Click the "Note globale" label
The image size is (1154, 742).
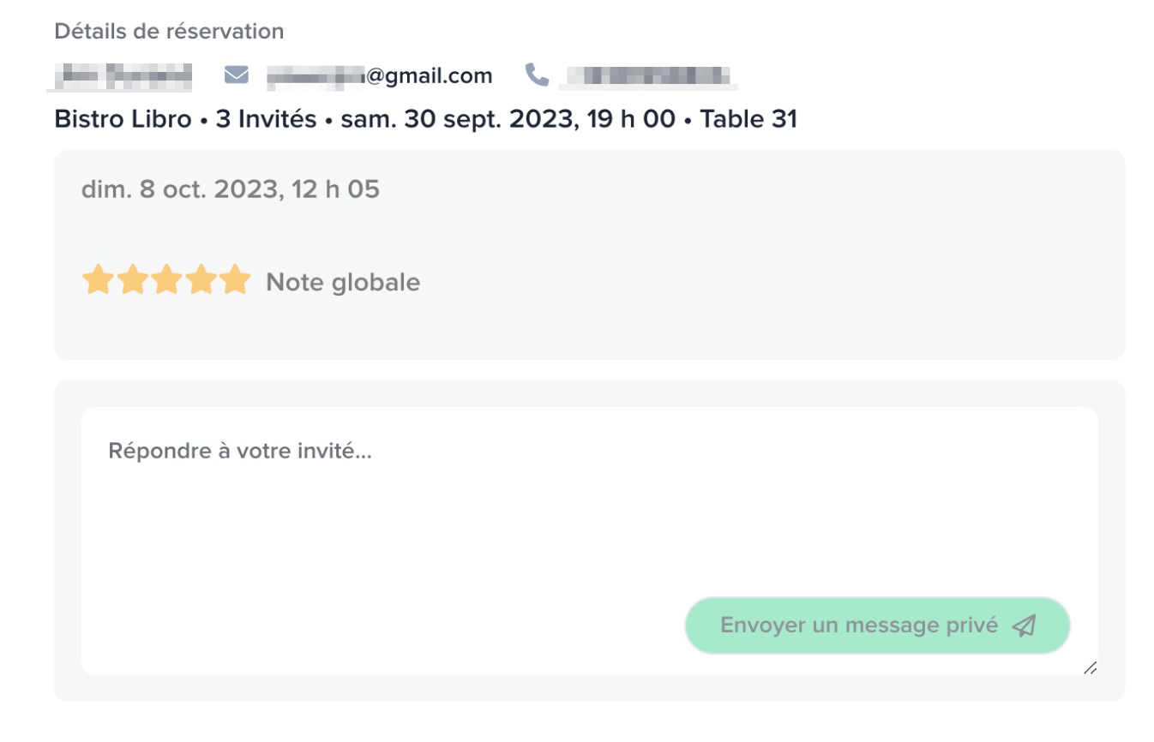(343, 281)
